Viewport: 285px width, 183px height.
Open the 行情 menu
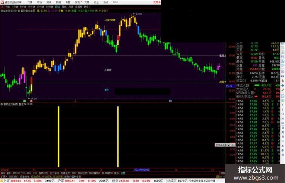30,2
